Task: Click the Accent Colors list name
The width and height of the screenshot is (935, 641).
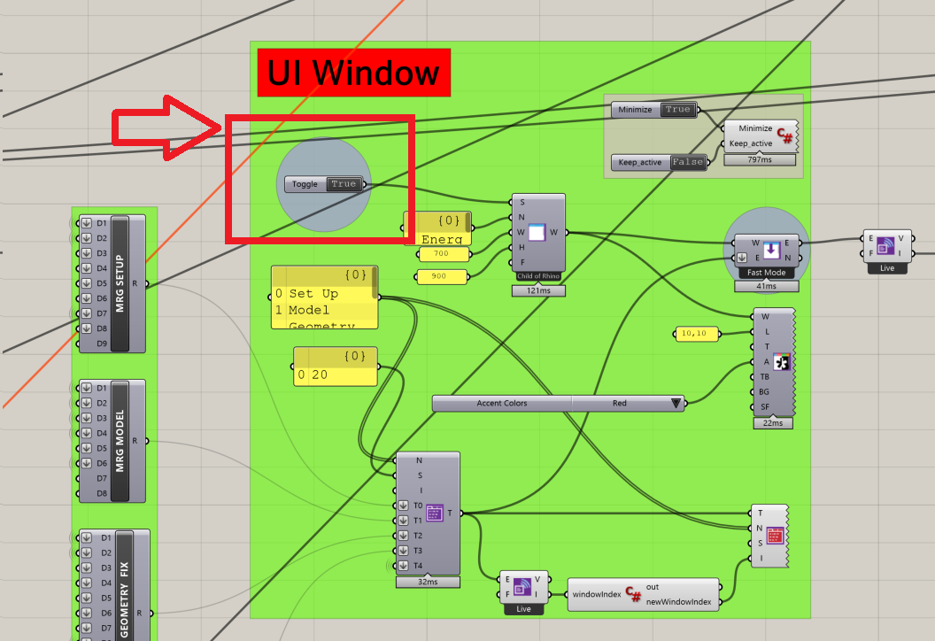Action: click(x=502, y=404)
